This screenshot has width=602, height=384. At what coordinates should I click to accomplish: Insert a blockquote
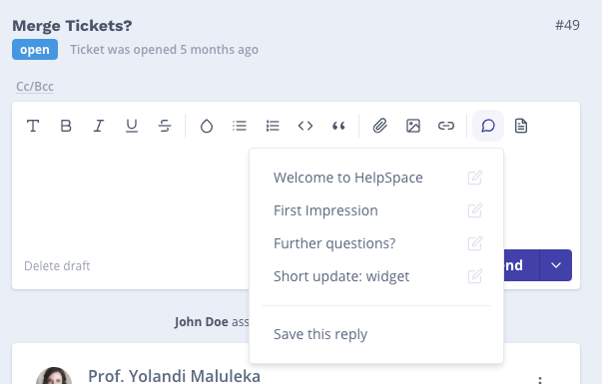coord(338,126)
